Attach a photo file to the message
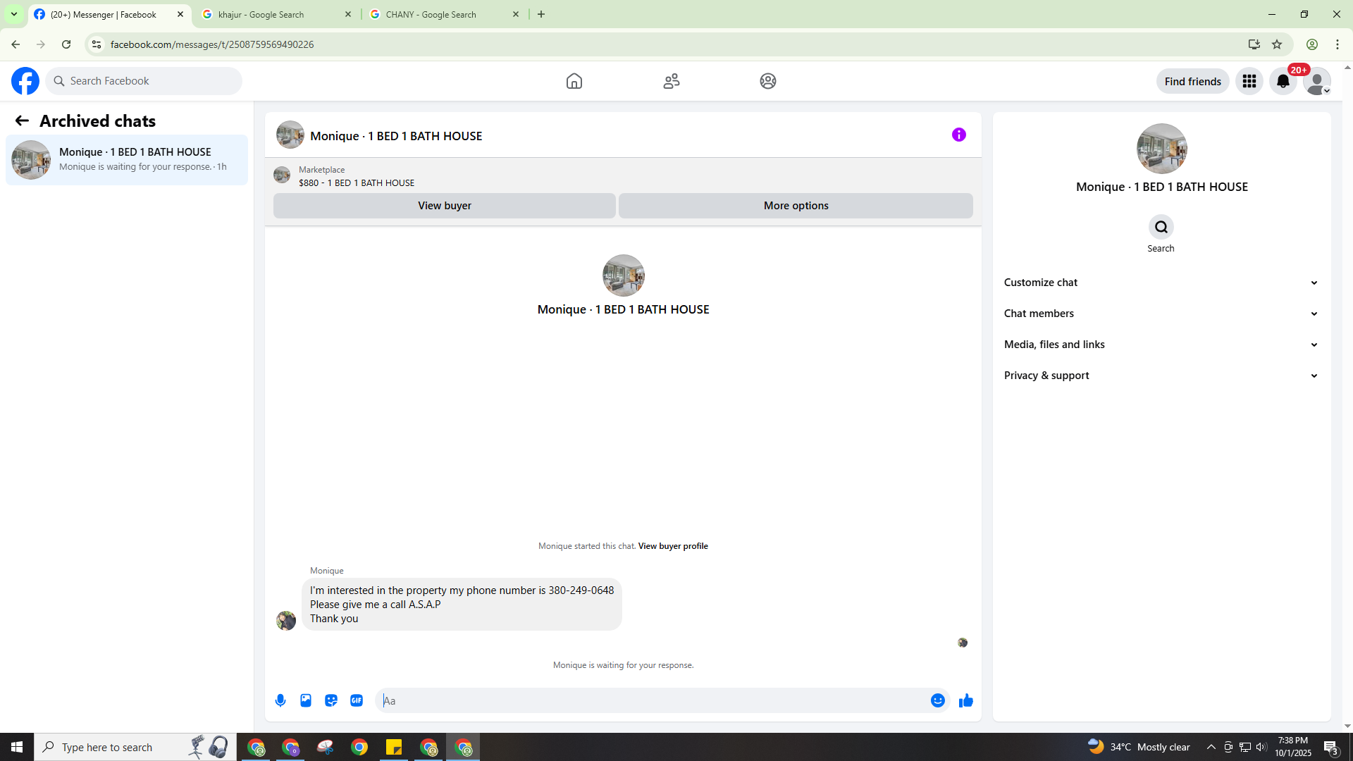 pos(306,700)
